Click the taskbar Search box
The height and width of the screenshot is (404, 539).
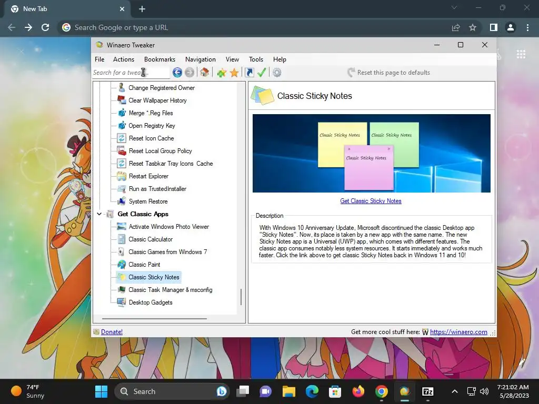[172, 391]
